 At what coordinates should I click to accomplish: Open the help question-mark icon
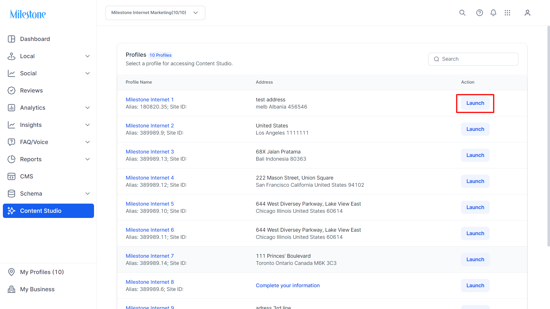(x=479, y=13)
